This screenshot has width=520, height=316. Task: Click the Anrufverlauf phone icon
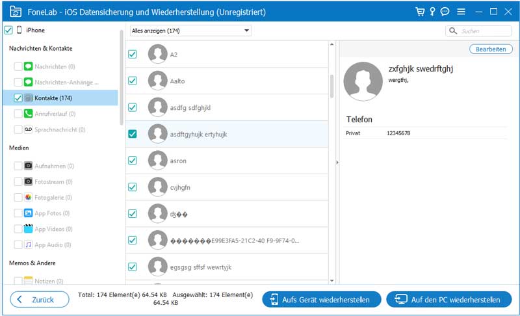[x=28, y=113]
